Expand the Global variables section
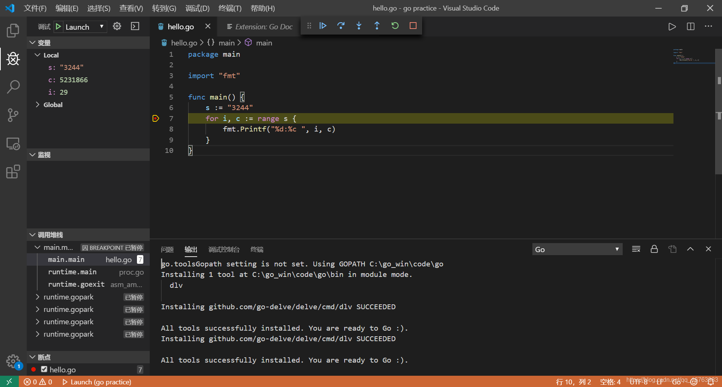This screenshot has height=387, width=722. pos(38,104)
